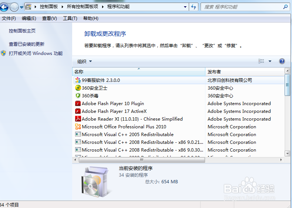Click the horizontal scrollbar right arrow
The height and width of the screenshot is (208, 292).
[281, 160]
